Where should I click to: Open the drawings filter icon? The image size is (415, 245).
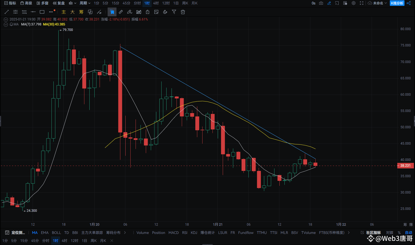[174, 12]
